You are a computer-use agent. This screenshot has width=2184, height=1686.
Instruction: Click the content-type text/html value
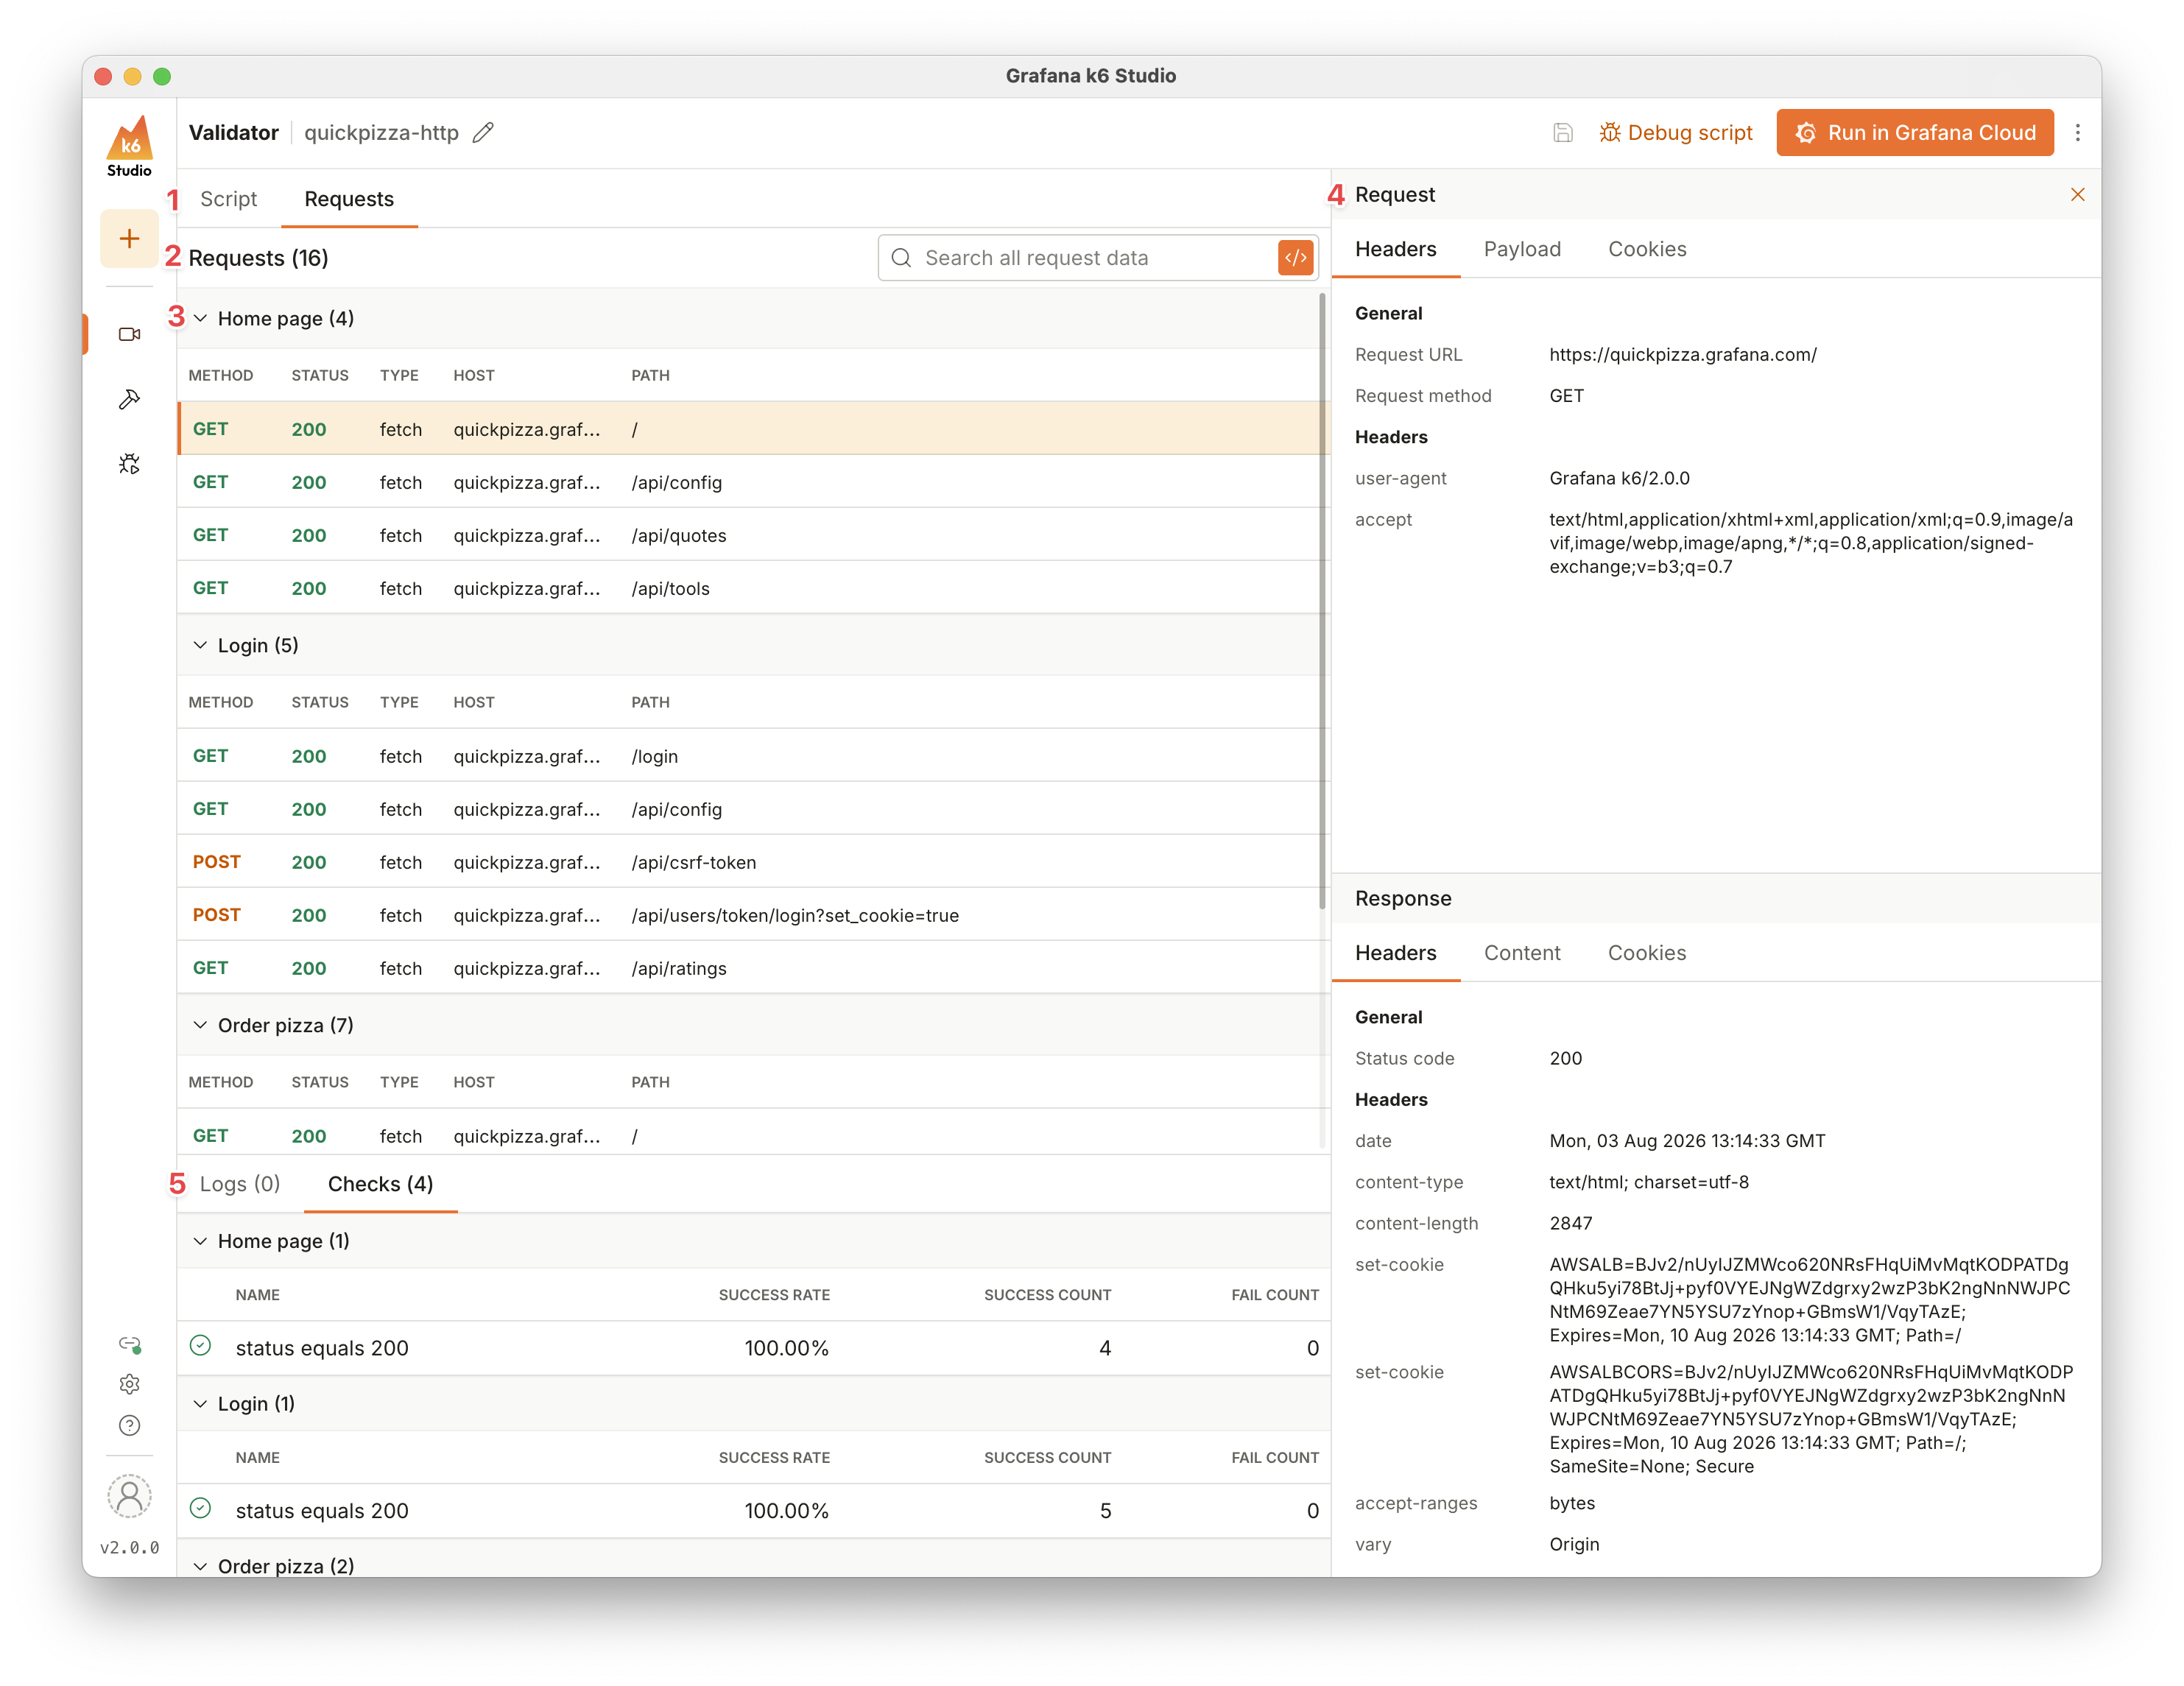pyautogui.click(x=1648, y=1183)
